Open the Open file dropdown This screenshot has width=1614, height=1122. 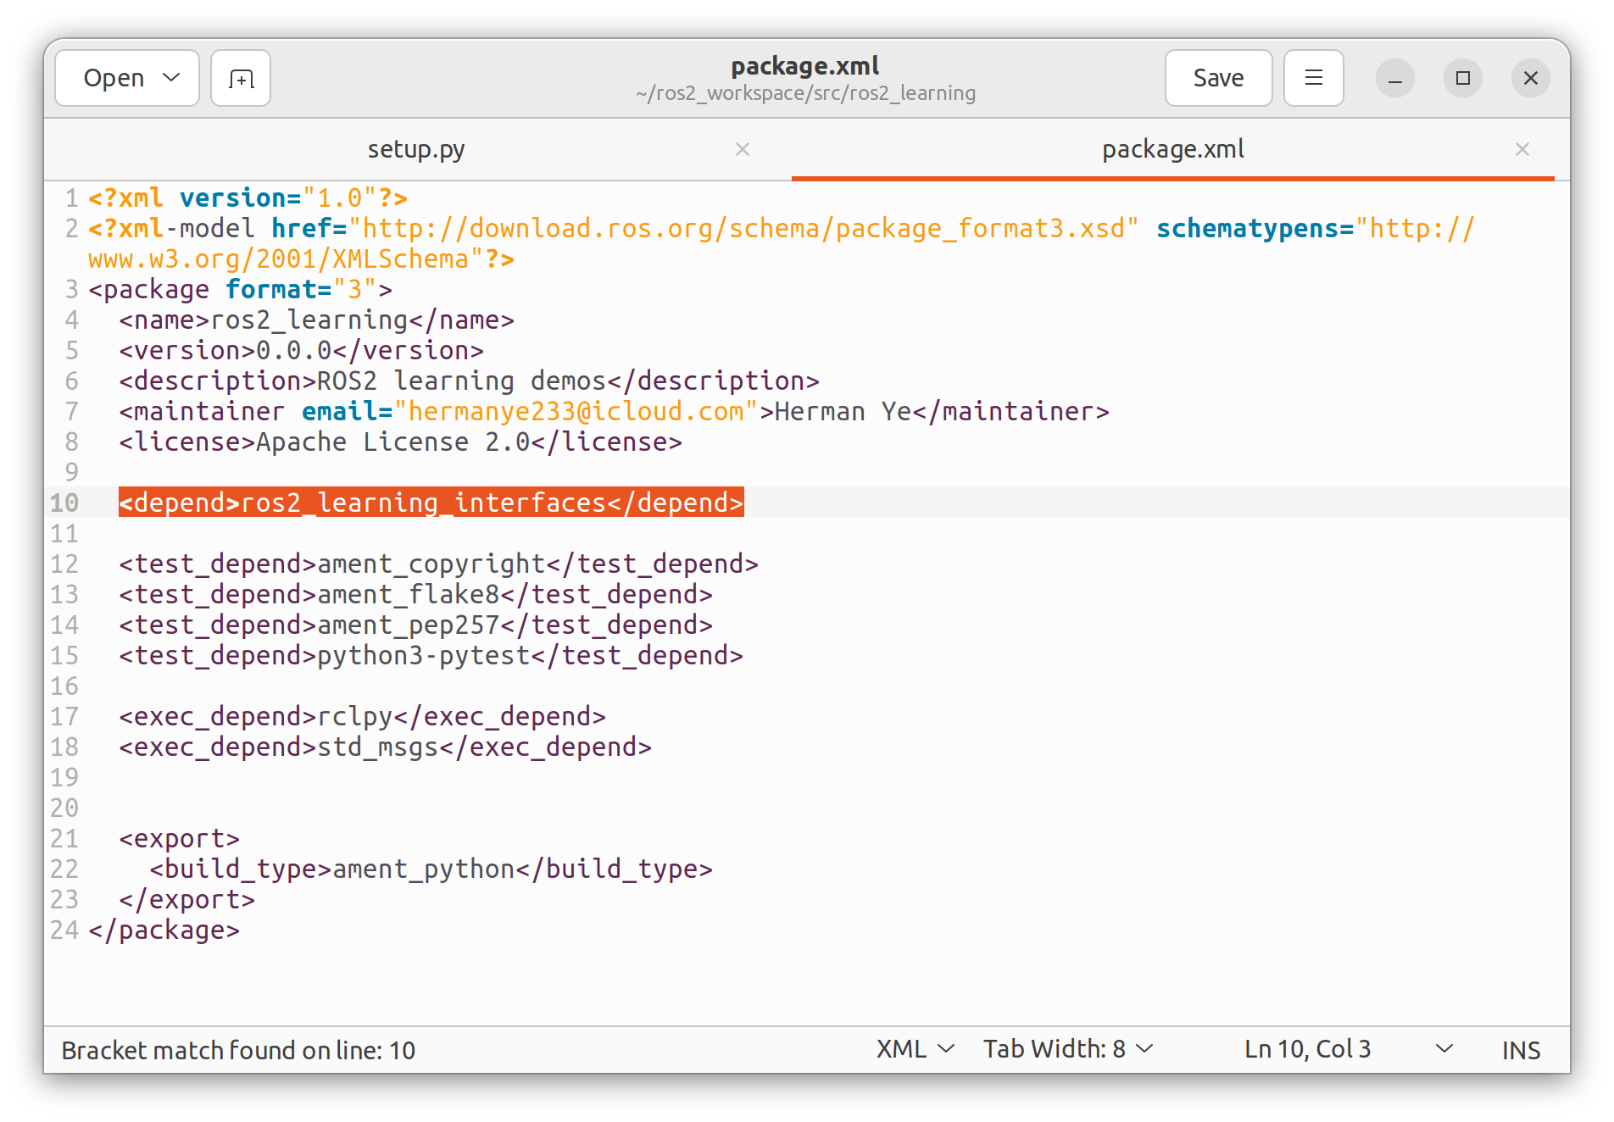[127, 78]
